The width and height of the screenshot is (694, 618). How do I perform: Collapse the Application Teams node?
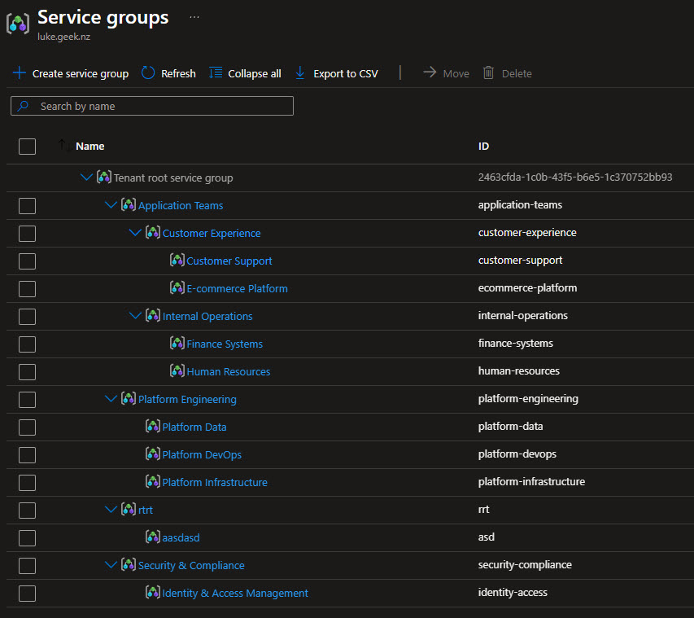coord(111,204)
